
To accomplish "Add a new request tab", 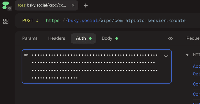I will pos(85,6).
